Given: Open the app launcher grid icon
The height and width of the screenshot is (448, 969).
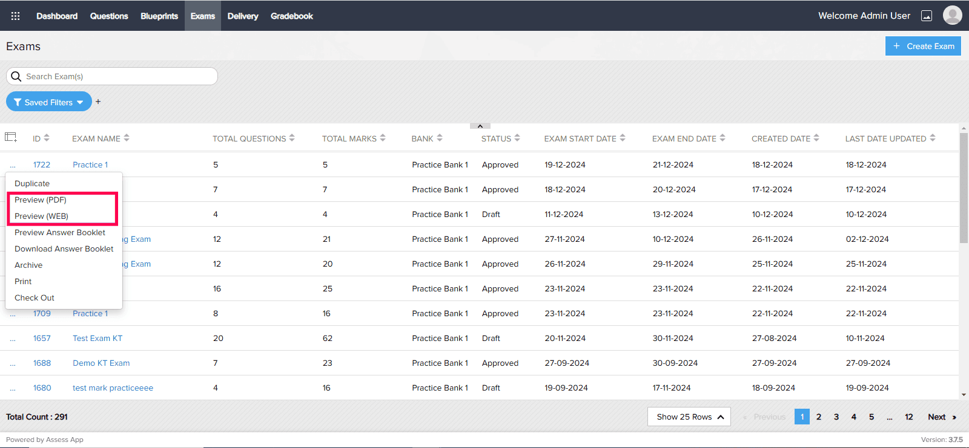Looking at the screenshot, I should [16, 16].
